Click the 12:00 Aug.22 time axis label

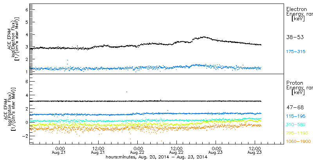coord(177,151)
